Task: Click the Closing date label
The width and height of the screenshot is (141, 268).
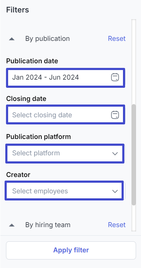Action: [x=26, y=98]
